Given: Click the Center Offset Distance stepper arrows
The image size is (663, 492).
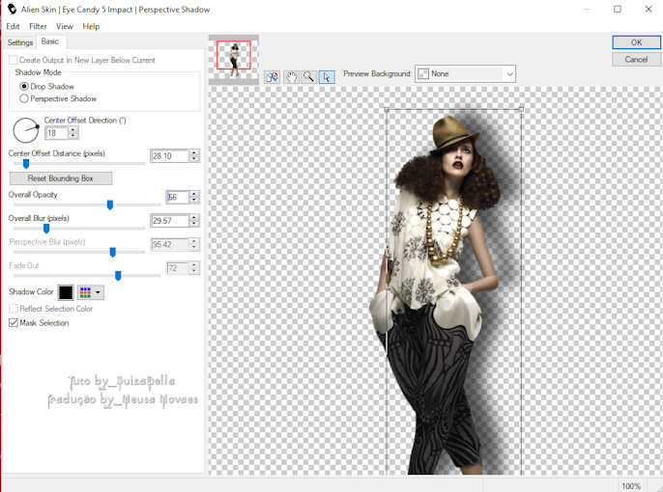Looking at the screenshot, I should point(194,156).
